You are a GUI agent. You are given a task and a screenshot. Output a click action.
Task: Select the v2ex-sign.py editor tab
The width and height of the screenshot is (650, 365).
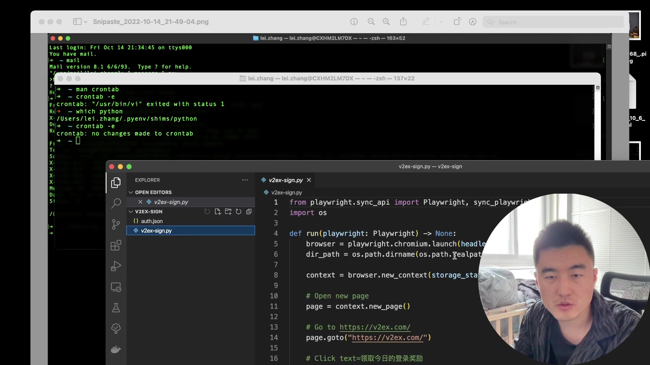tap(285, 180)
